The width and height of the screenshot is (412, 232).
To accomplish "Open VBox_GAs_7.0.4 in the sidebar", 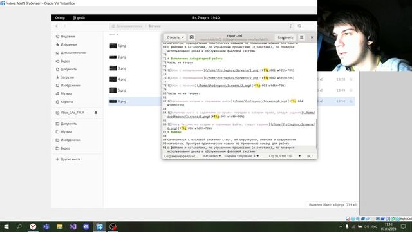I will coord(72,113).
